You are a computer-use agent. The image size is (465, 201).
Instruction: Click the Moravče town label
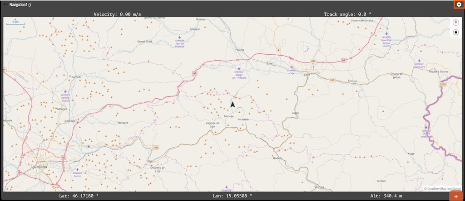[x=123, y=122]
